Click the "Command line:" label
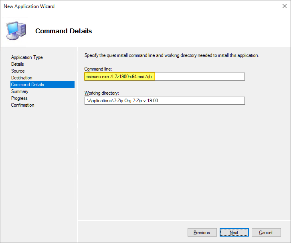Image resolution: width=291 pixels, height=243 pixels. coord(98,69)
